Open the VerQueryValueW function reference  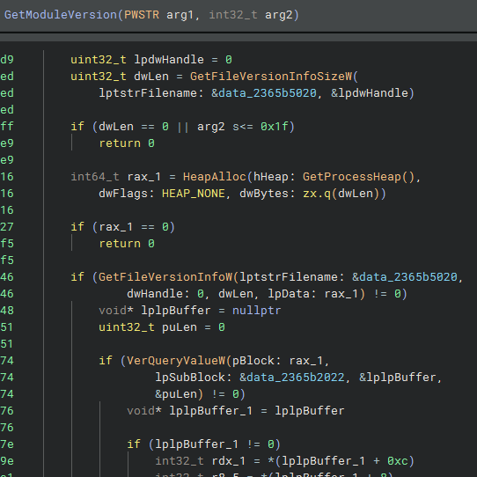[176, 361]
